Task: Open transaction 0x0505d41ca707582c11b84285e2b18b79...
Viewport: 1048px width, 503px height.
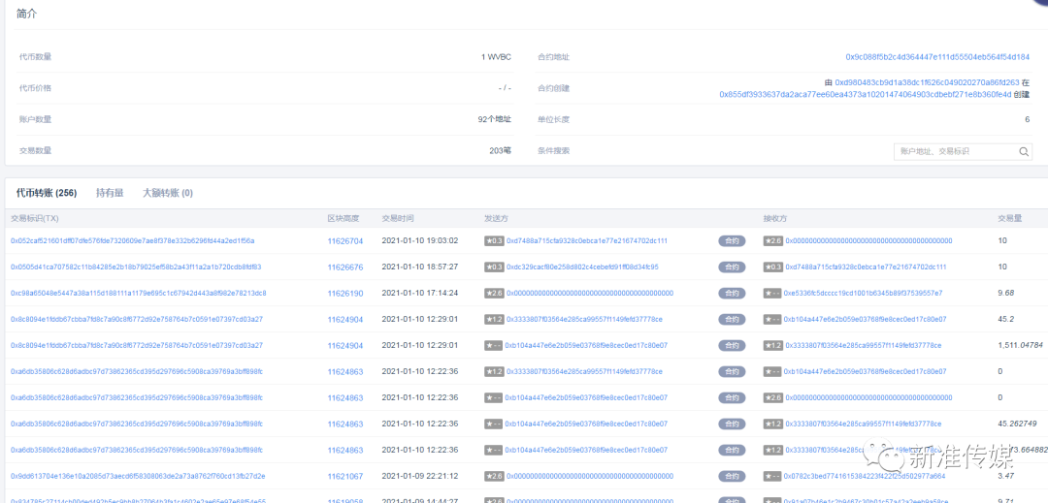Action: tap(136, 267)
